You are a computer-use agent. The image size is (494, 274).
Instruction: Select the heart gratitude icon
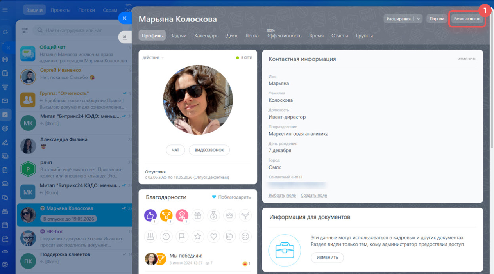213,236
